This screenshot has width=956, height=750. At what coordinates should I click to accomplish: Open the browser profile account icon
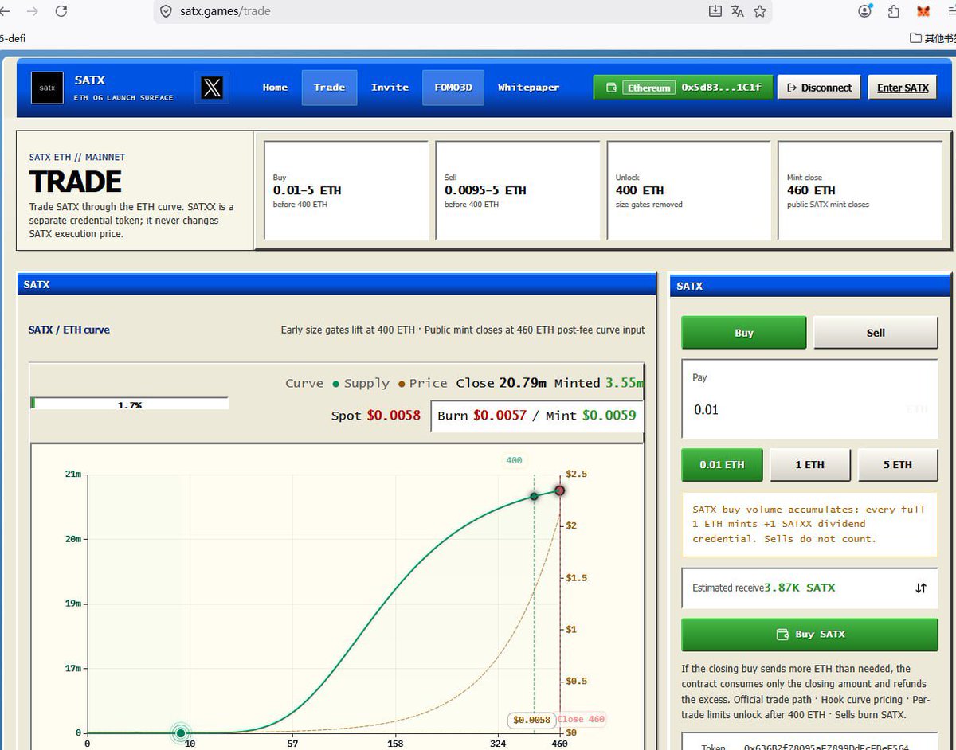[865, 11]
